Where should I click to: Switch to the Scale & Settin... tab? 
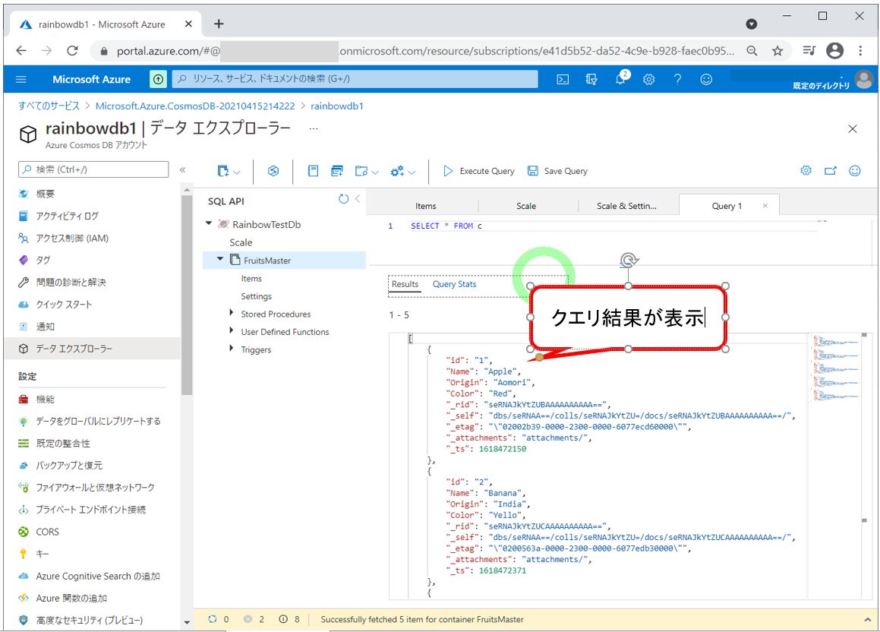(x=626, y=206)
